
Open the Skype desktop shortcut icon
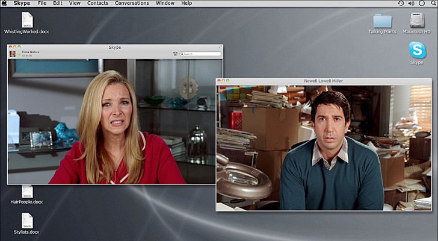click(417, 51)
